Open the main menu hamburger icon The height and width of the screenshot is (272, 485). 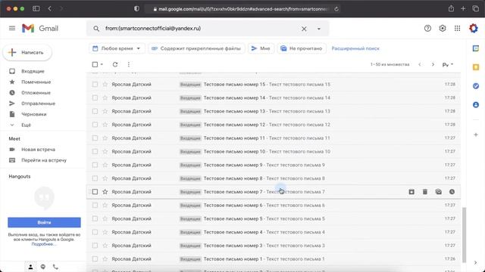(12, 29)
